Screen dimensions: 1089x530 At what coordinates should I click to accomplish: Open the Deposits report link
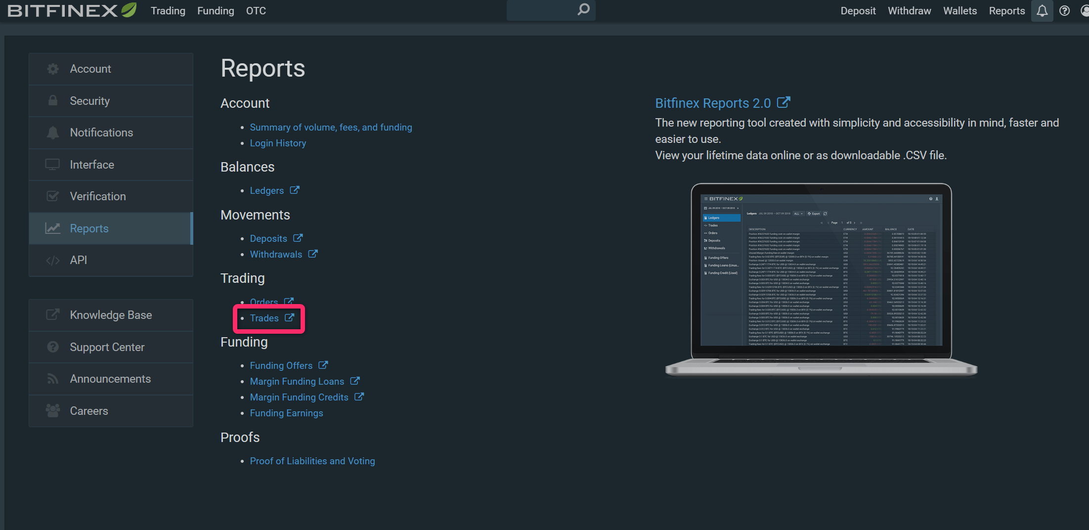(x=268, y=238)
